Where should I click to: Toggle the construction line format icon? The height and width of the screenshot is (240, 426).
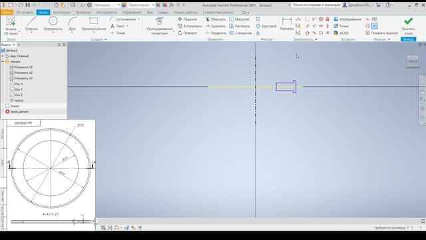[x=367, y=19]
